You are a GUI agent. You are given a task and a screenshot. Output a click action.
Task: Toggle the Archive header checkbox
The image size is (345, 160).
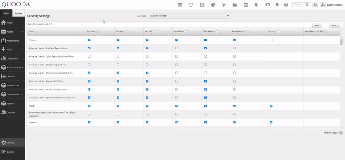(x=278, y=31)
